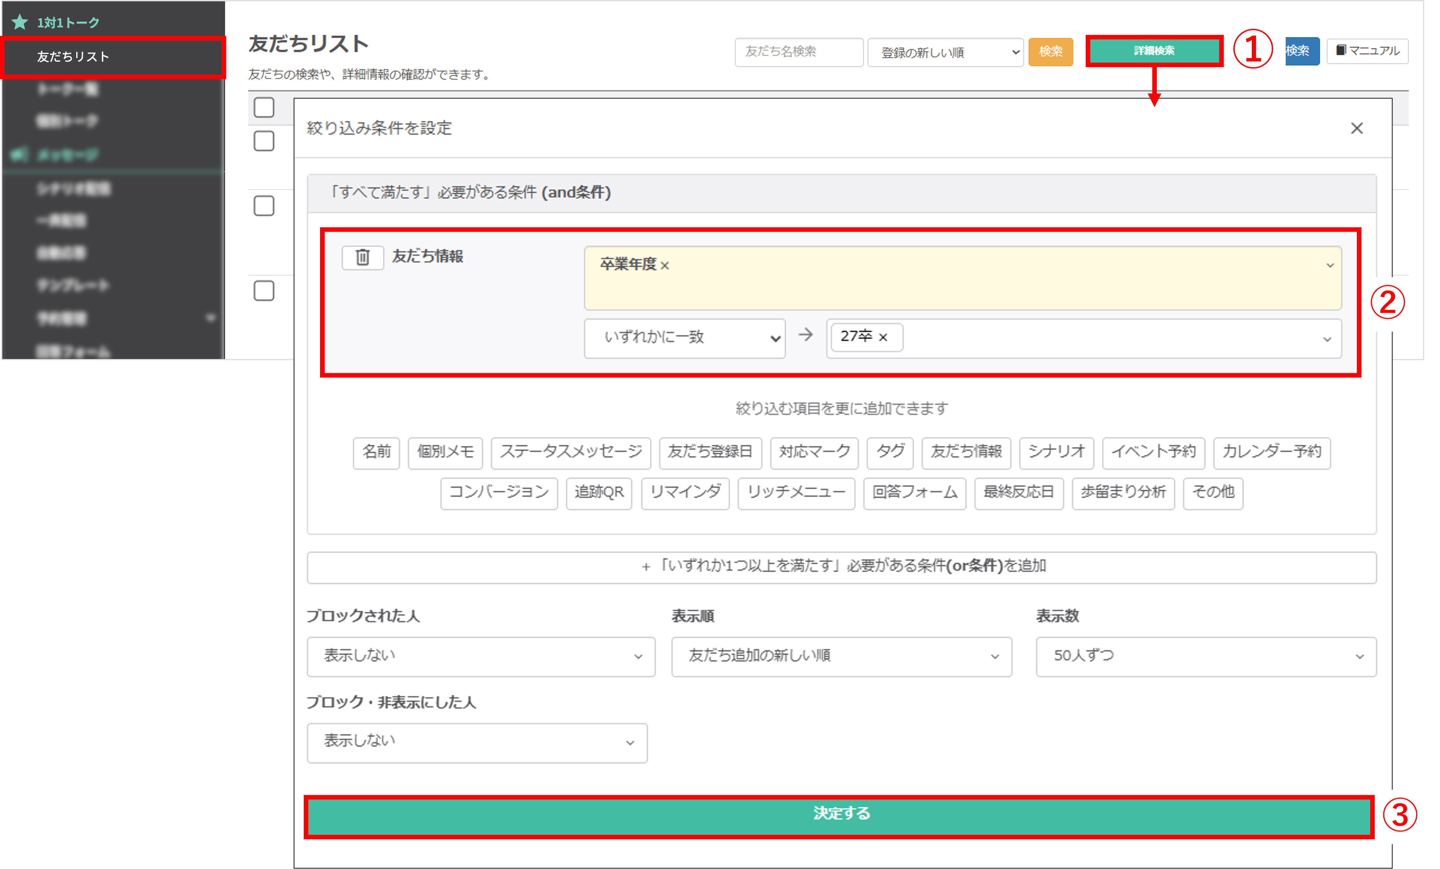Check the bottom friend row checkbox
The height and width of the screenshot is (869, 1440).
click(x=264, y=291)
